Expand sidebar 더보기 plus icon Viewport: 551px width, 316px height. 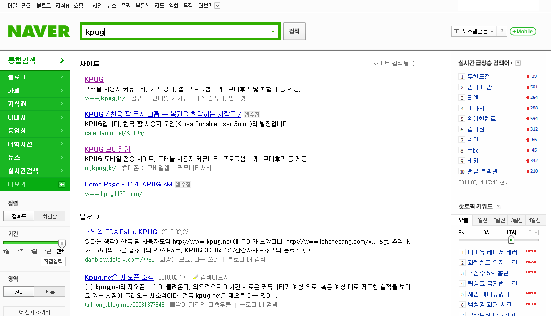(62, 185)
